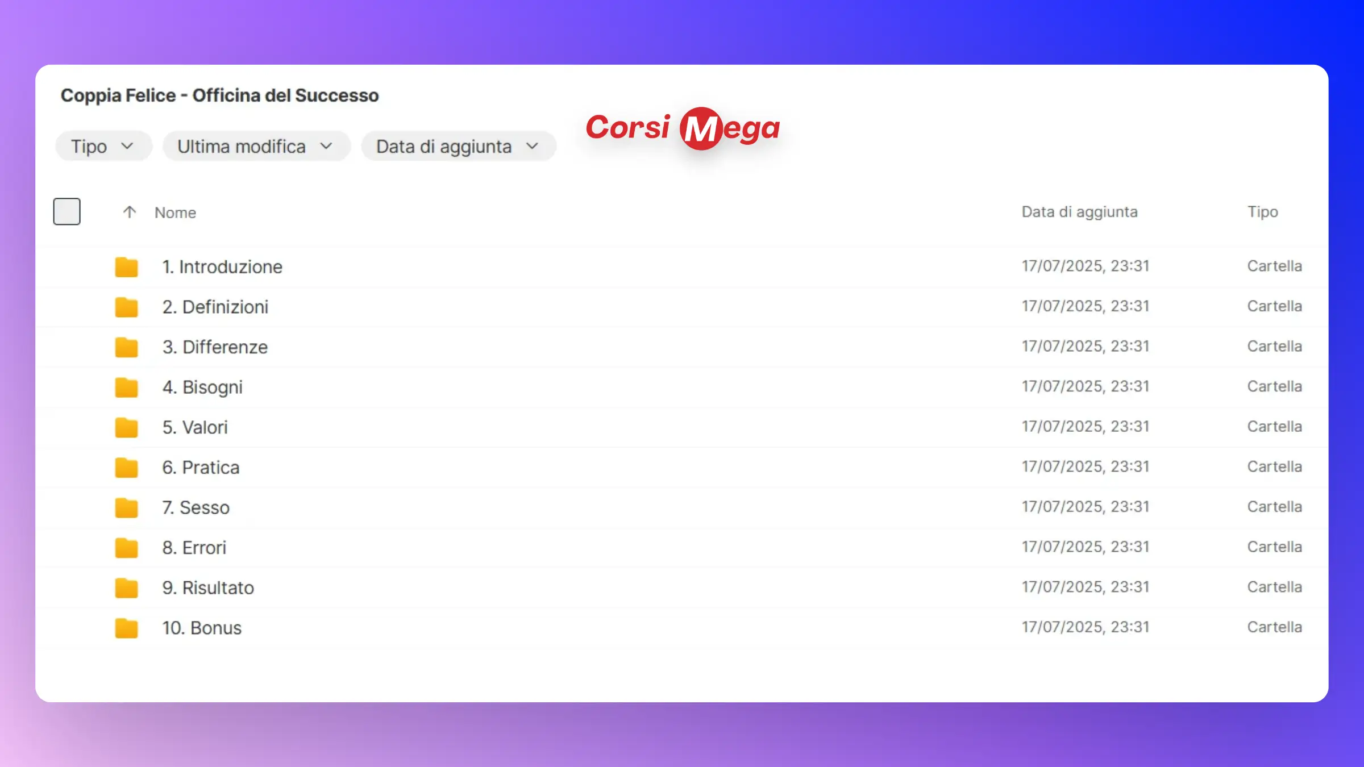This screenshot has height=767, width=1364.
Task: Toggle the select-all checkbox in header
Action: tap(67, 211)
